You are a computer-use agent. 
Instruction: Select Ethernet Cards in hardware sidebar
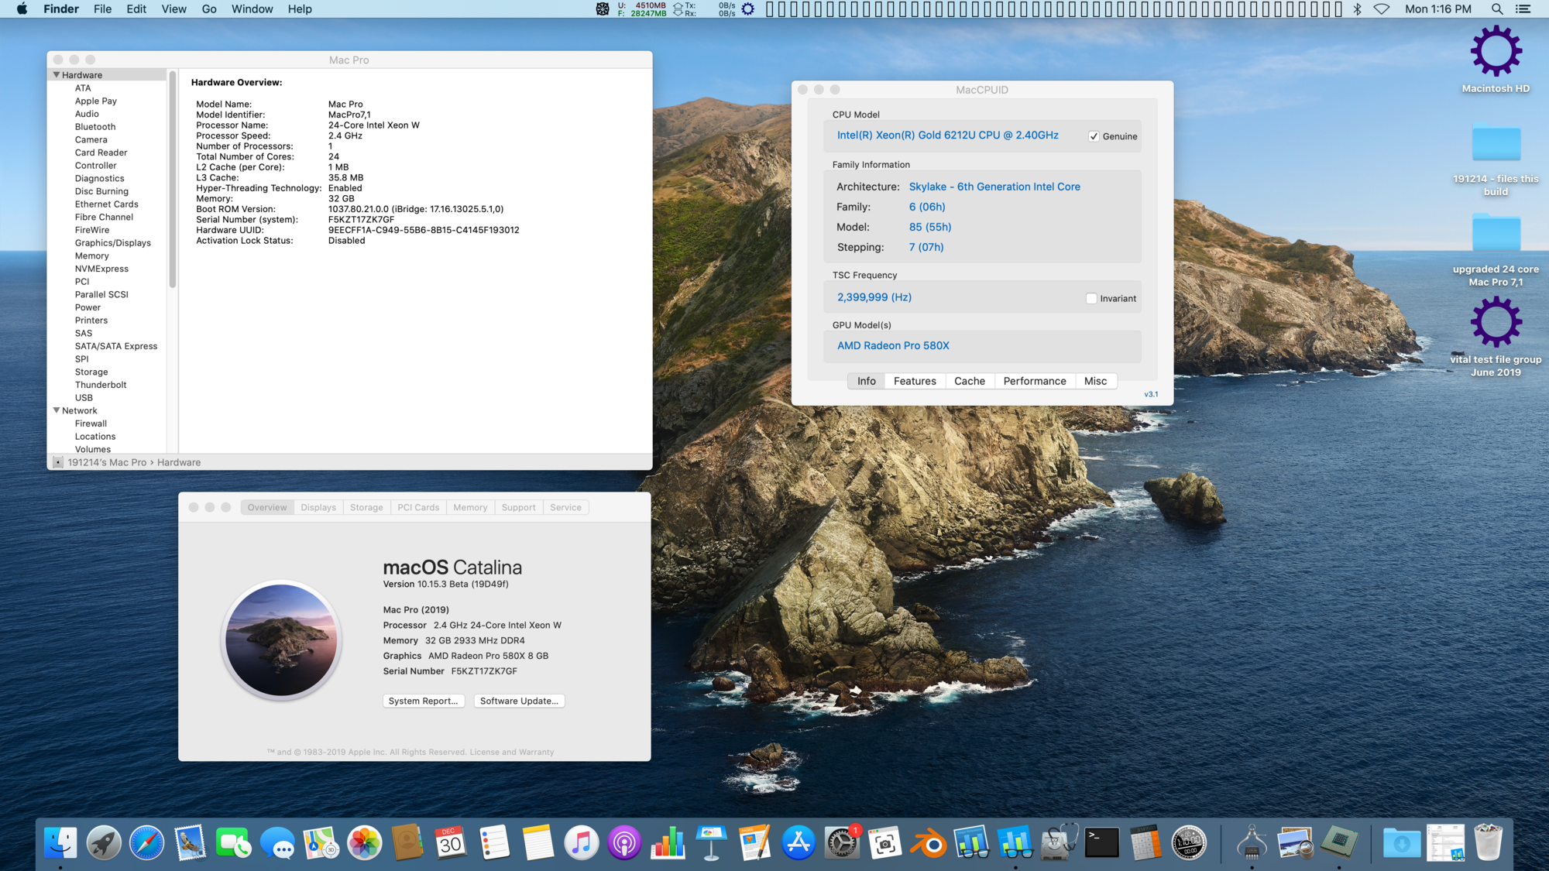(106, 204)
